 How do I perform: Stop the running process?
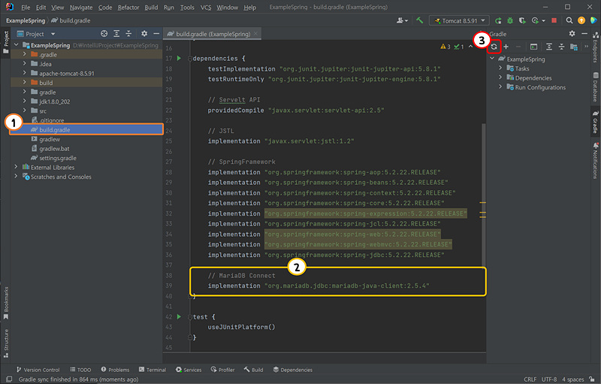[554, 21]
